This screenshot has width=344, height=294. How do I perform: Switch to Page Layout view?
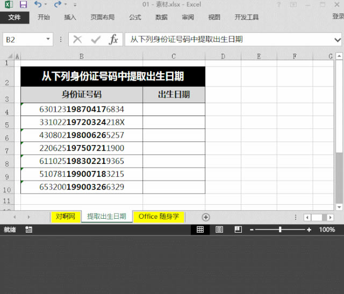click(x=219, y=230)
